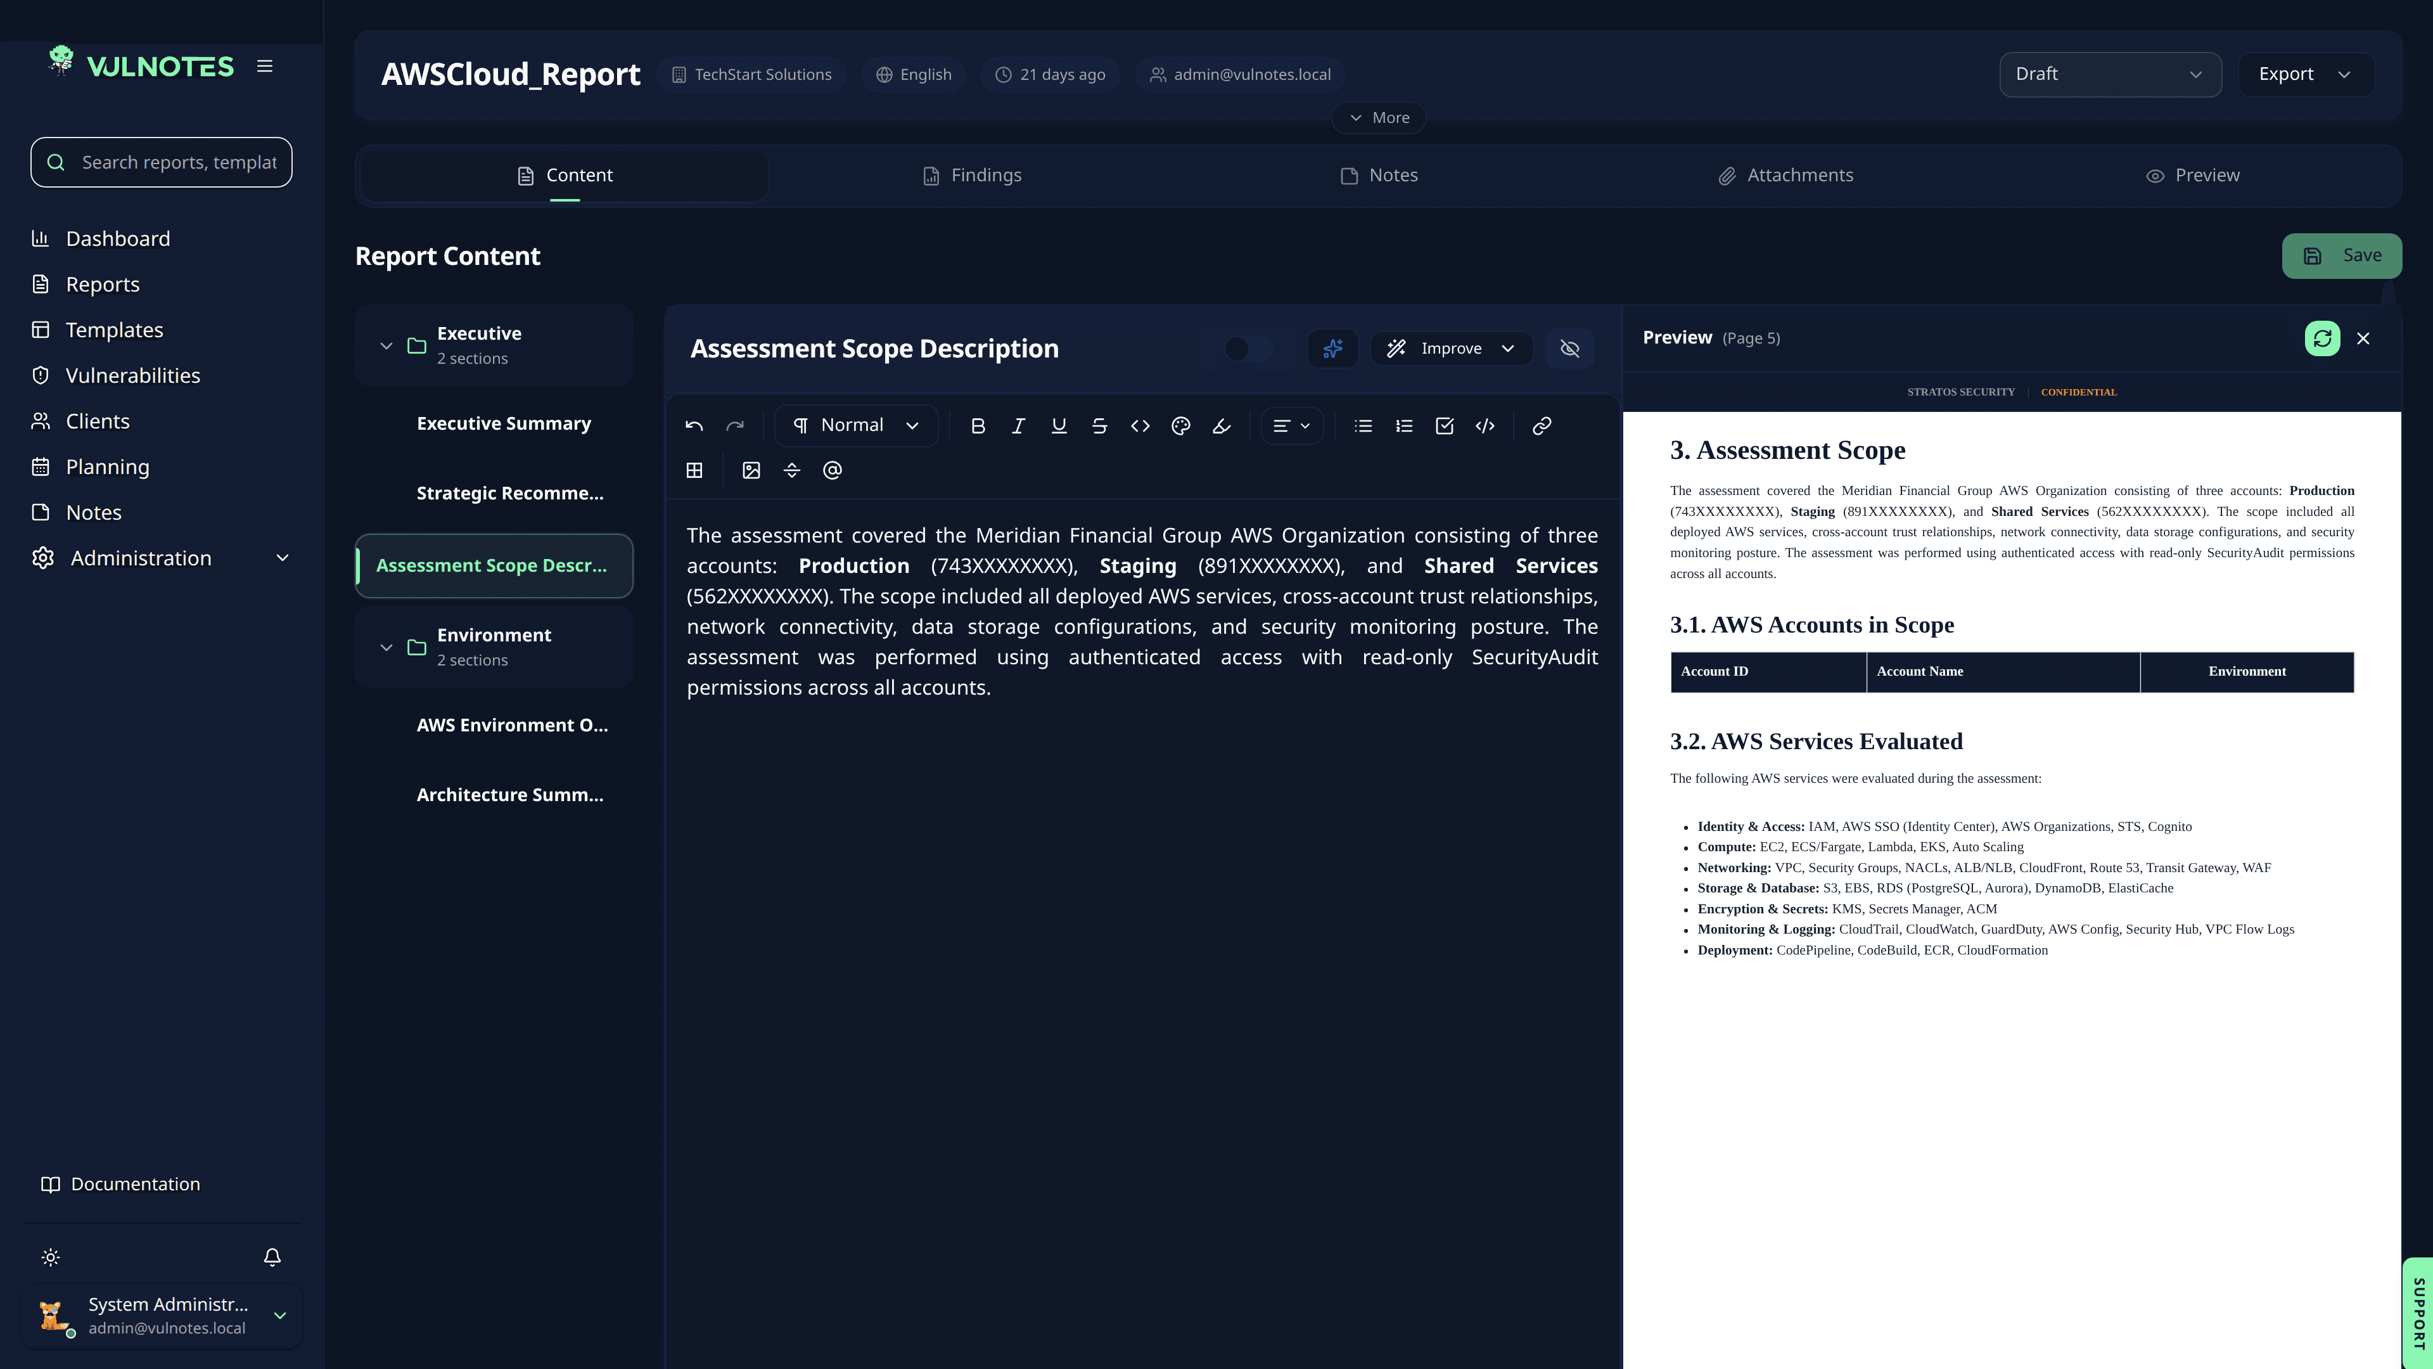The image size is (2433, 1369).
Task: Toggle bold formatting
Action: pos(978,425)
